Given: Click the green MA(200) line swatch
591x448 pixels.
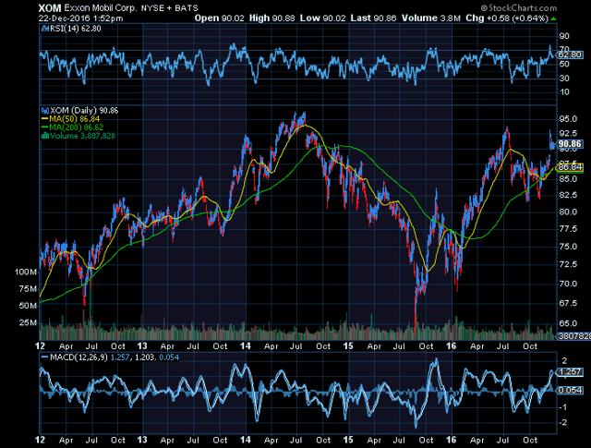Looking at the screenshot, I should pos(45,127).
